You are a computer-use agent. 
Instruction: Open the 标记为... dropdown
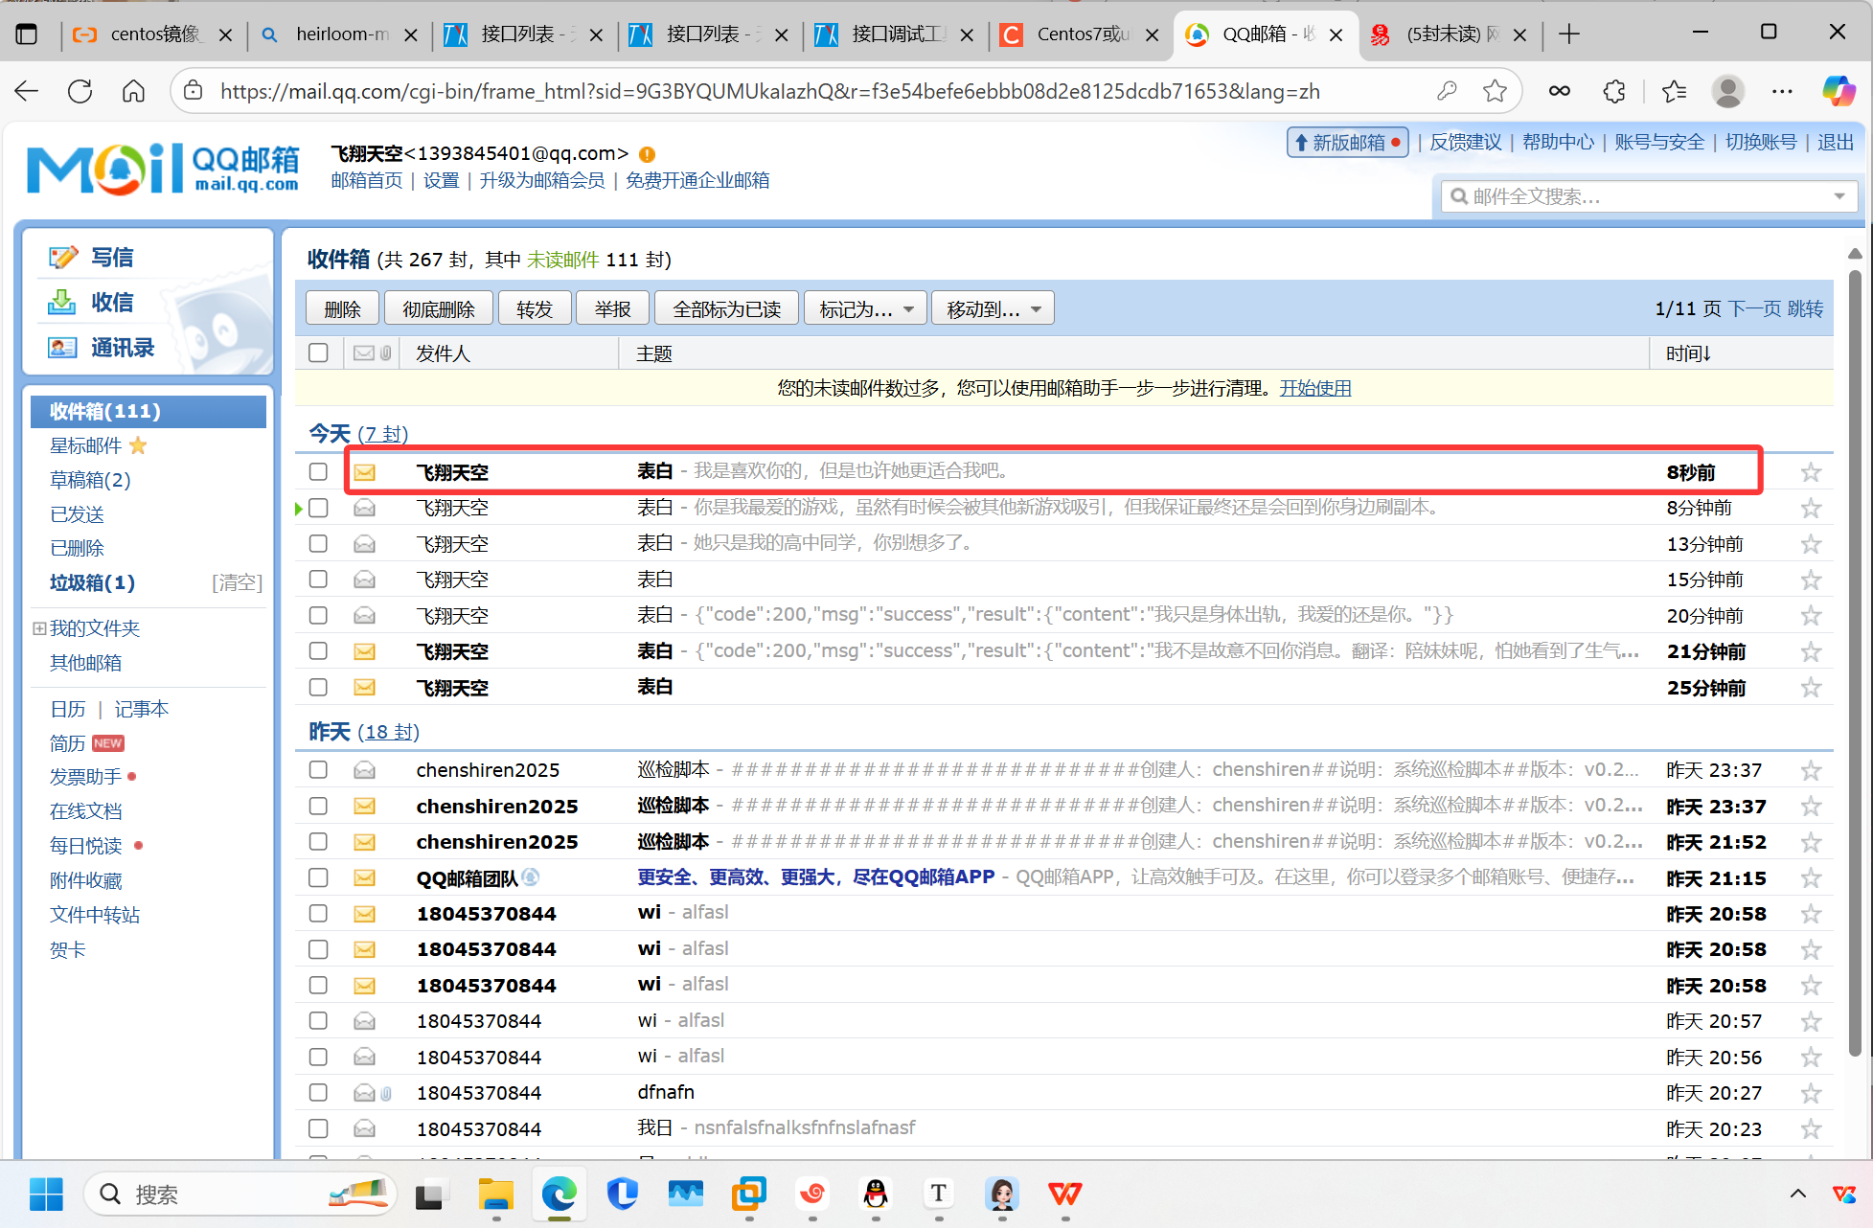coord(865,308)
